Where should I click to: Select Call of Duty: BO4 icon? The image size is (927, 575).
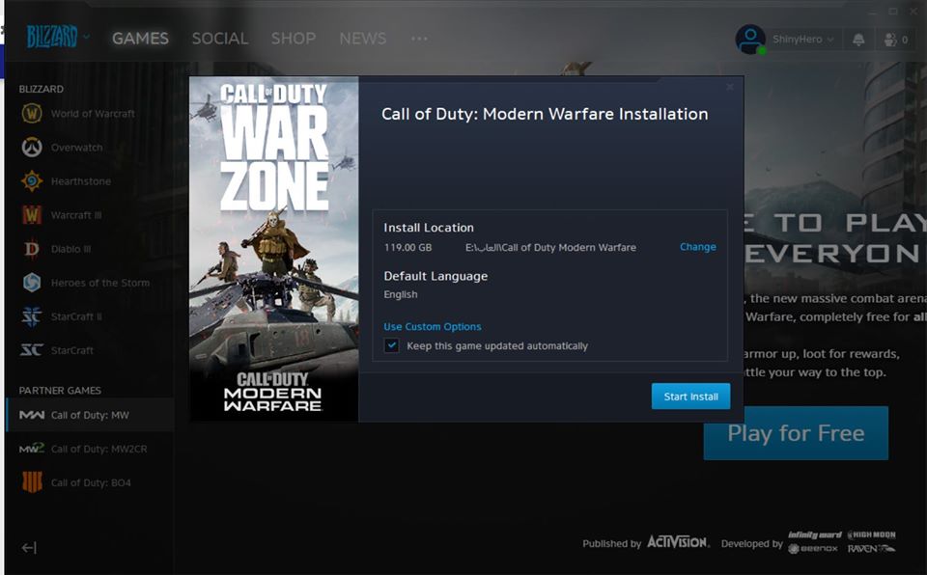point(32,481)
